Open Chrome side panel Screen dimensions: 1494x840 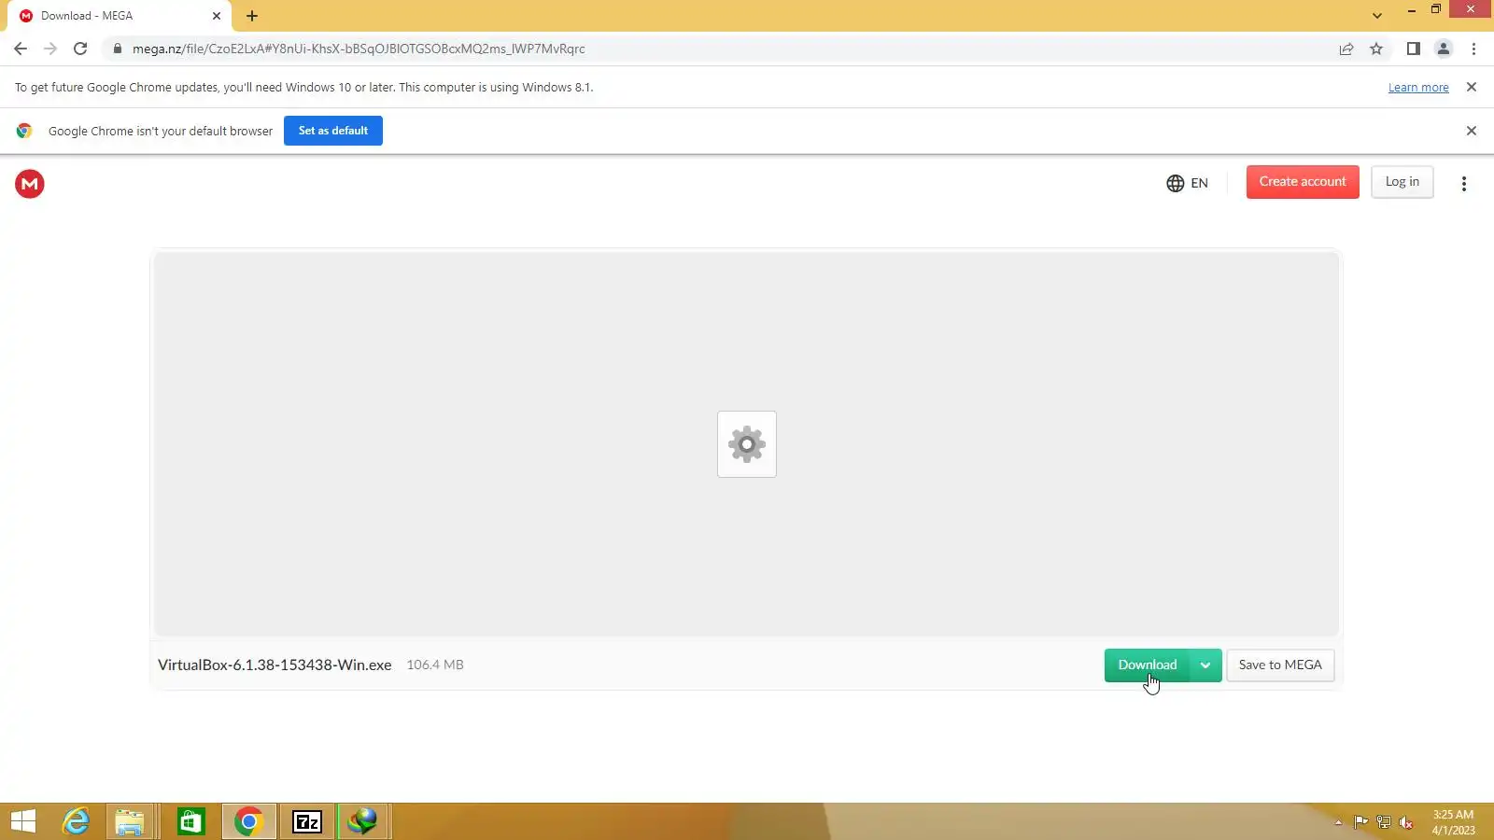[x=1414, y=49]
